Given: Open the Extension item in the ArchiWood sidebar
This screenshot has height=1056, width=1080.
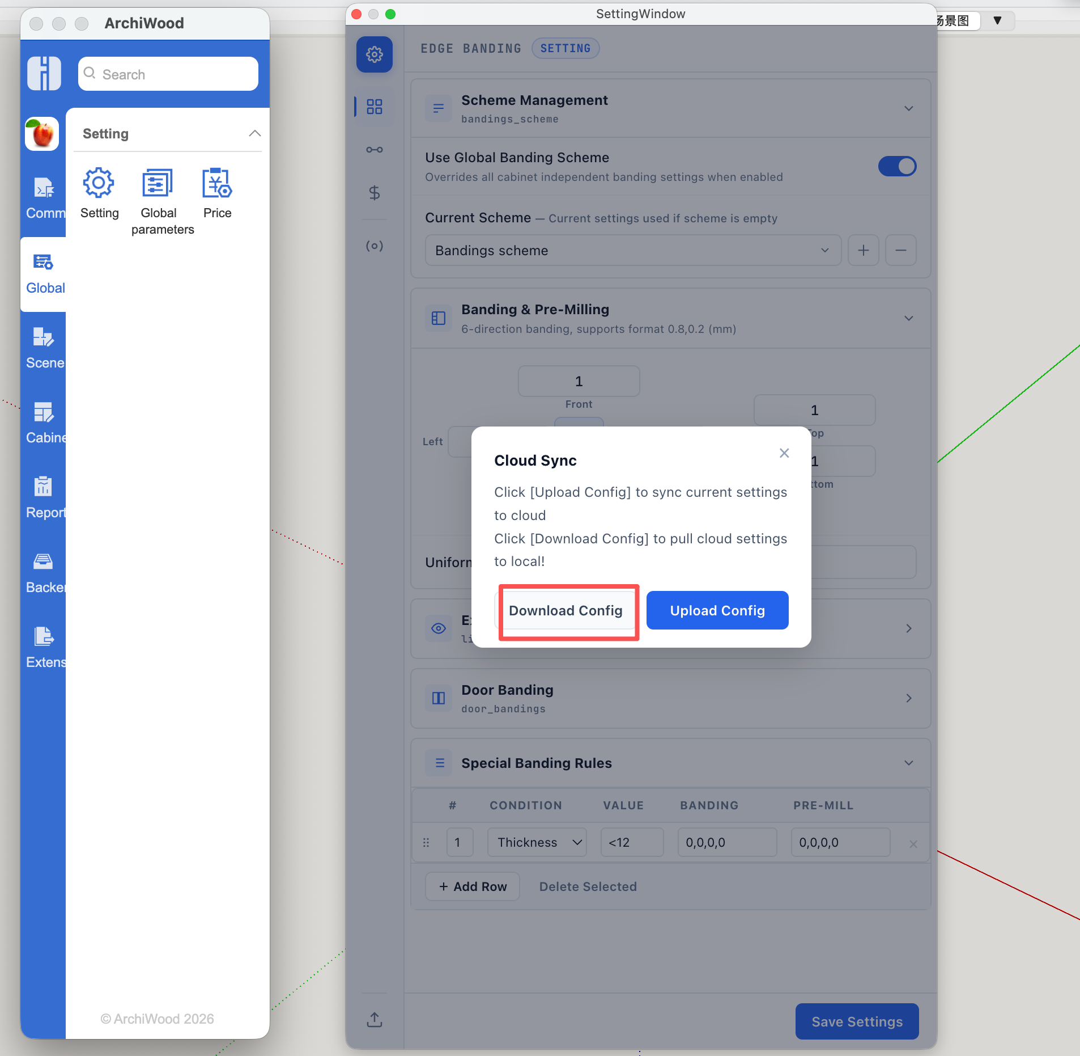Looking at the screenshot, I should 44,648.
